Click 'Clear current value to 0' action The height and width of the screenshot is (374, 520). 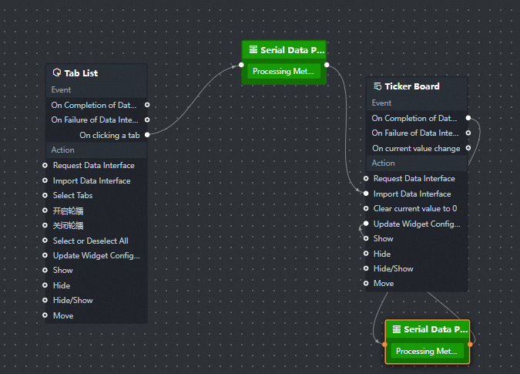(415, 208)
